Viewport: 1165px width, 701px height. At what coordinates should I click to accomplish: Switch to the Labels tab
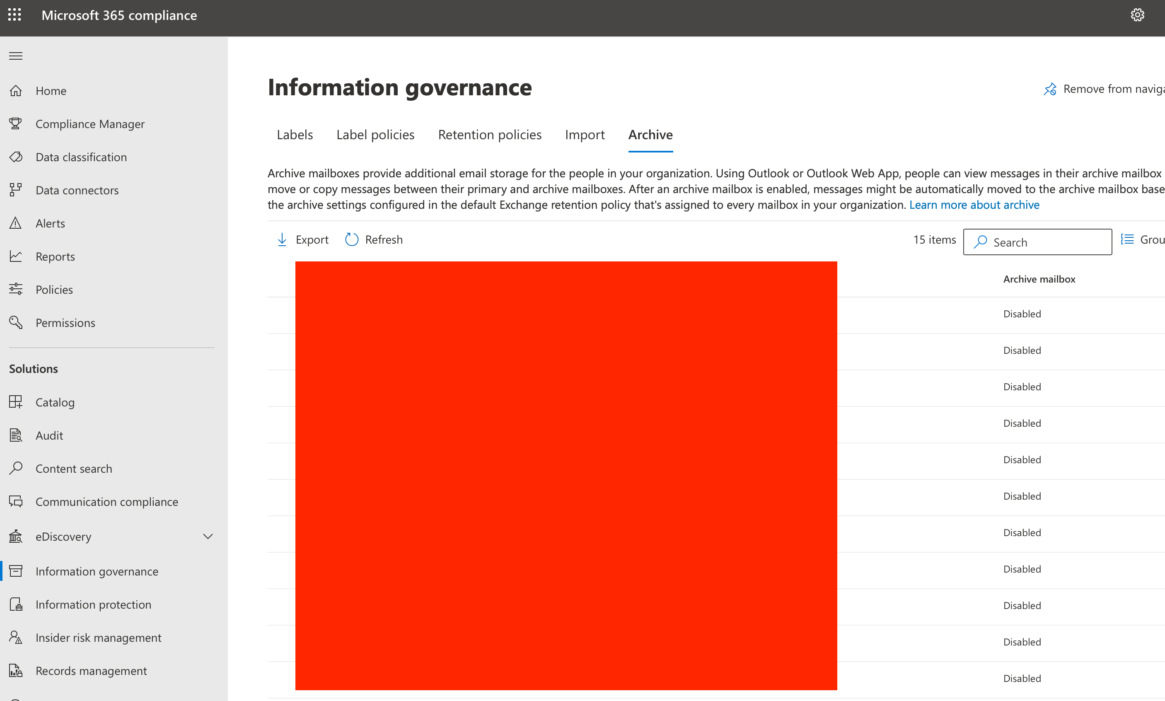tap(295, 135)
